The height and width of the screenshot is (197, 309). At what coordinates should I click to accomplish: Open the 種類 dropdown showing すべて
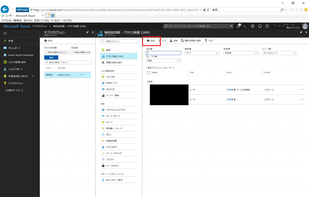point(202,53)
